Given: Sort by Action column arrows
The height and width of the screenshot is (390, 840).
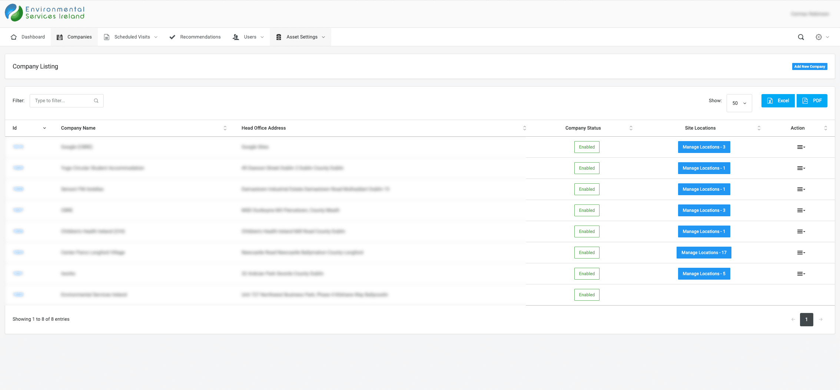Looking at the screenshot, I should [826, 128].
